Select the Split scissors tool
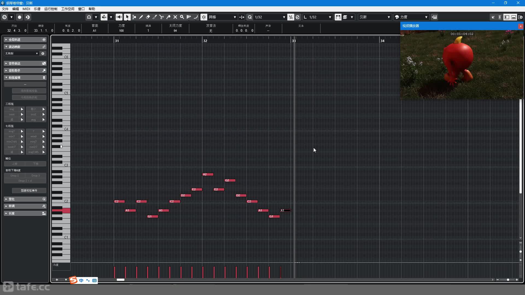The width and height of the screenshot is (525, 295). [162, 17]
